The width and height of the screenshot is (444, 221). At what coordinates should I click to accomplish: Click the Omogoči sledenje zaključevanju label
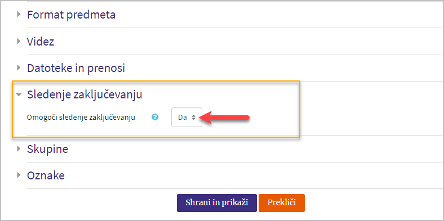[x=81, y=118]
